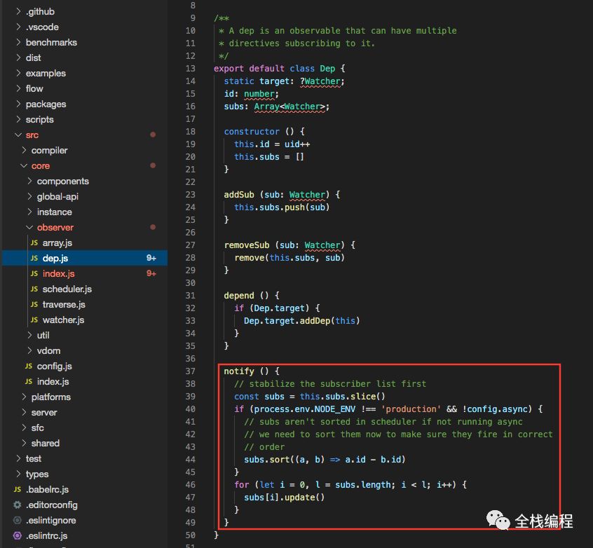Click the JS icon of dep.js
Viewport: 593px width, 548px height.
(x=34, y=259)
